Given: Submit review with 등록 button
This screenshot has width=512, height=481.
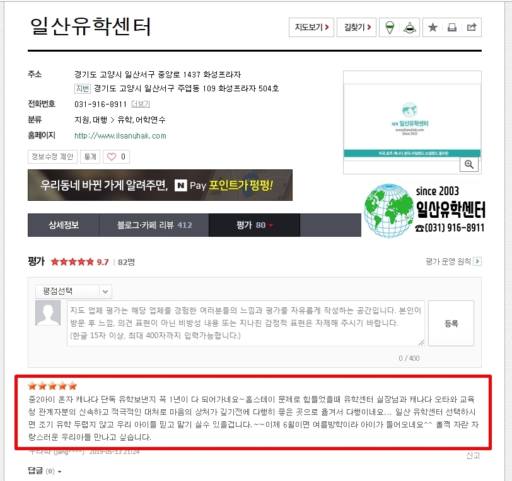Looking at the screenshot, I should click(451, 323).
